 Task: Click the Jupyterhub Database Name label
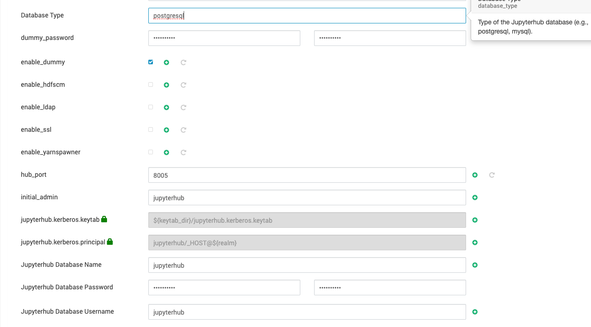tap(61, 265)
